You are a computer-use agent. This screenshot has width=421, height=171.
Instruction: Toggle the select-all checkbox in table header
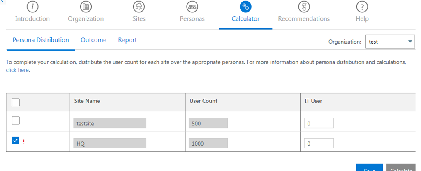tap(14, 102)
